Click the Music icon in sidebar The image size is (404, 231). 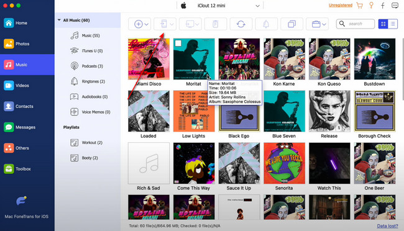click(x=9, y=65)
